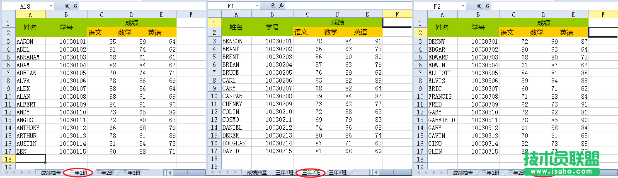Go to previous sheet arrow in the A18 window
The image size is (618, 178).
(13, 173)
